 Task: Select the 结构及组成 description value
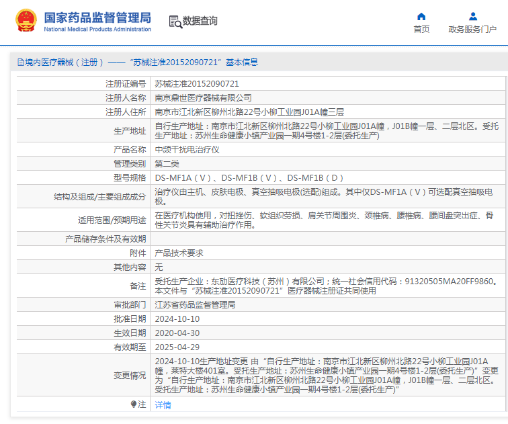(324, 197)
